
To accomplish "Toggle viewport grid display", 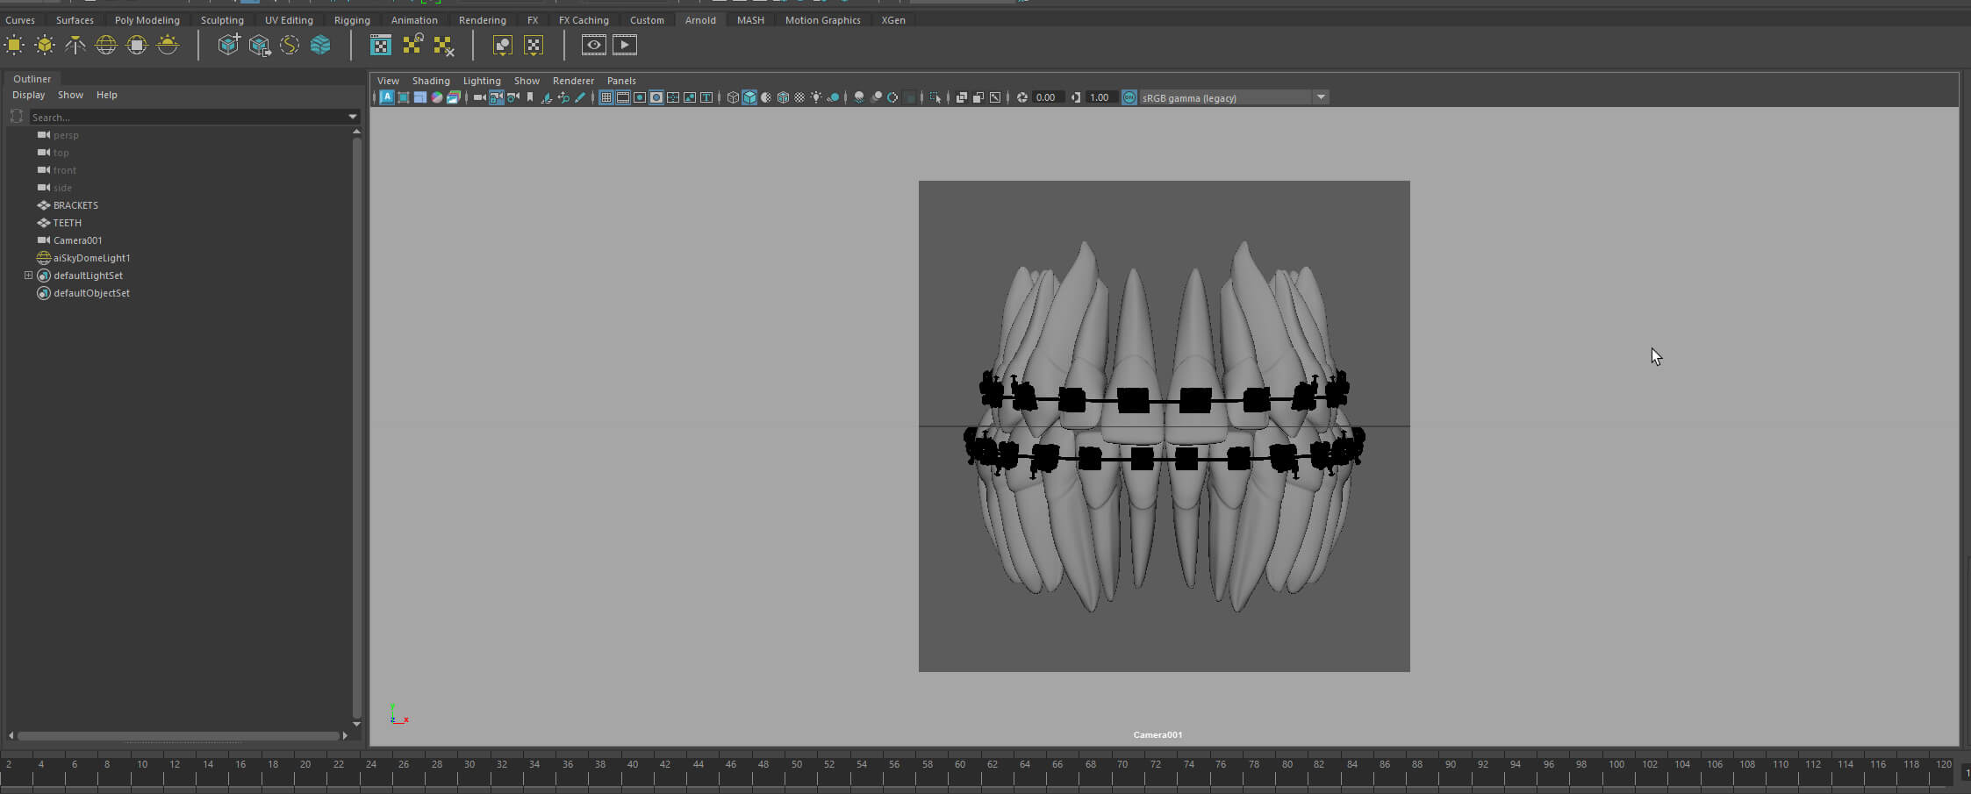I will tap(606, 97).
